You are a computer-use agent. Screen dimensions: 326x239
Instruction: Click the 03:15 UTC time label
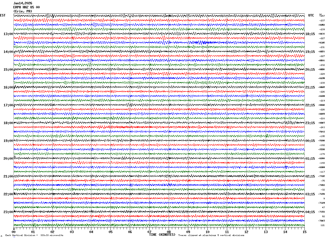[x=310, y=194]
